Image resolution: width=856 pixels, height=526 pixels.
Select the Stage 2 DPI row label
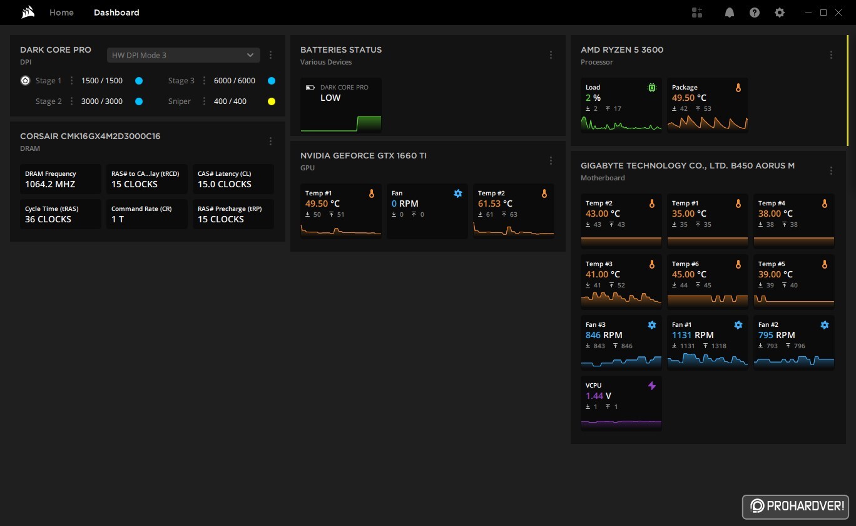pyautogui.click(x=49, y=101)
